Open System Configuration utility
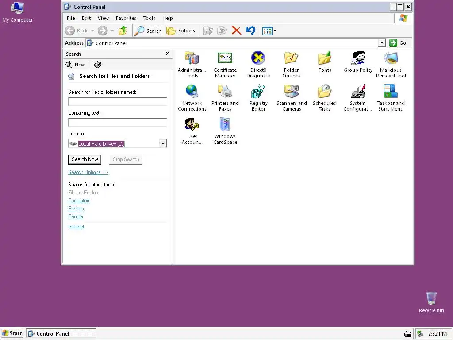 tap(357, 98)
